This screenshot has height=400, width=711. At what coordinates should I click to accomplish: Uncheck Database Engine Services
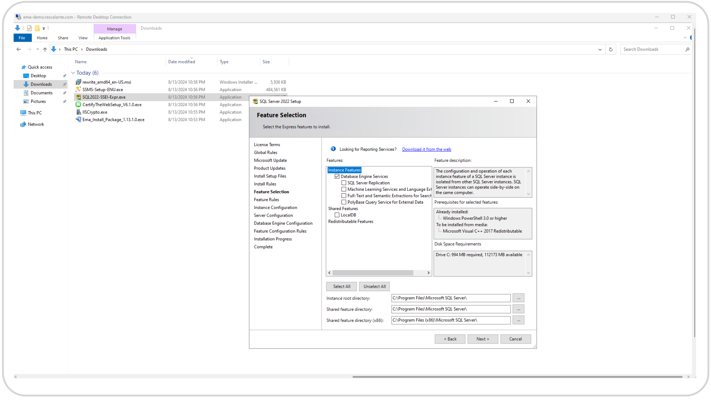coord(337,176)
